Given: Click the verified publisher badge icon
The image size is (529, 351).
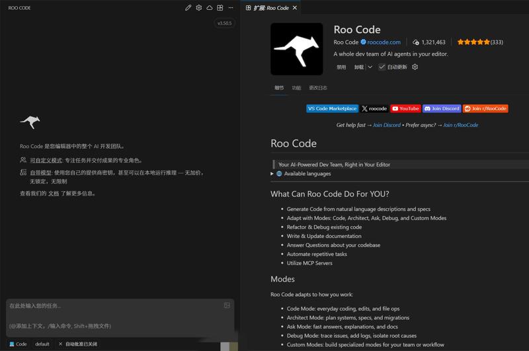Looking at the screenshot, I should [363, 42].
